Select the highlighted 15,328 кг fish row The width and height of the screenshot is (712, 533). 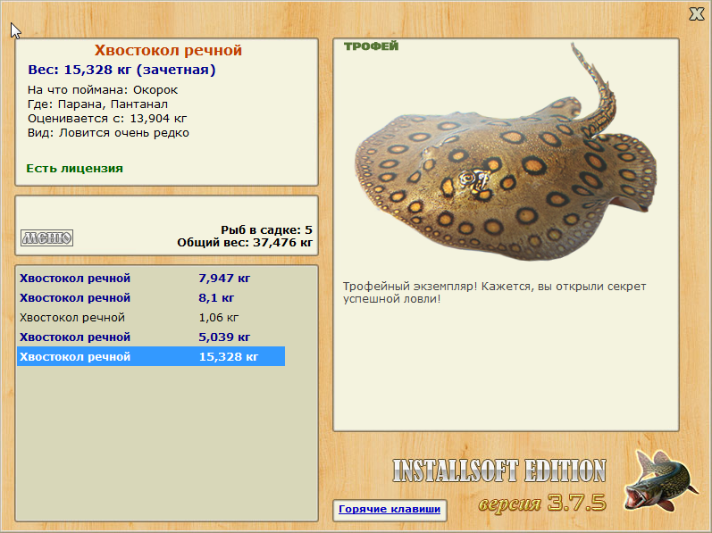click(151, 356)
